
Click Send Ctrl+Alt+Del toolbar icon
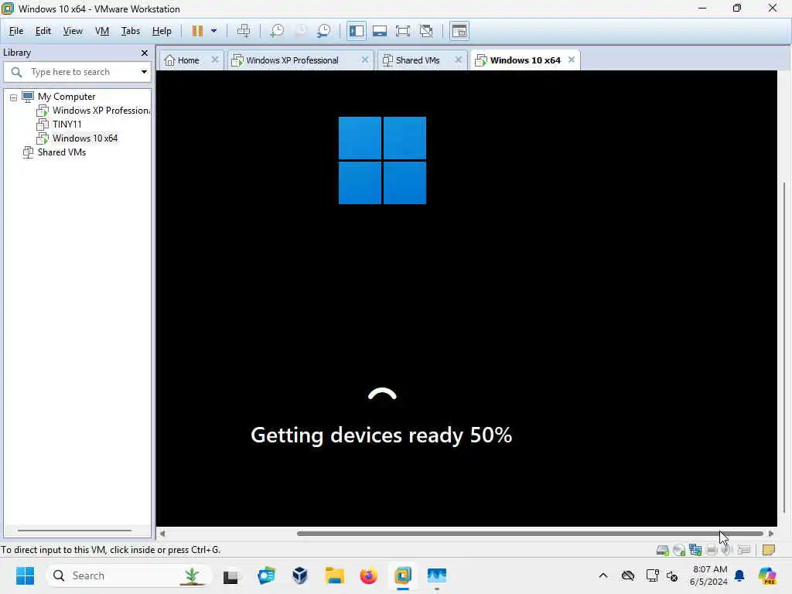click(244, 31)
